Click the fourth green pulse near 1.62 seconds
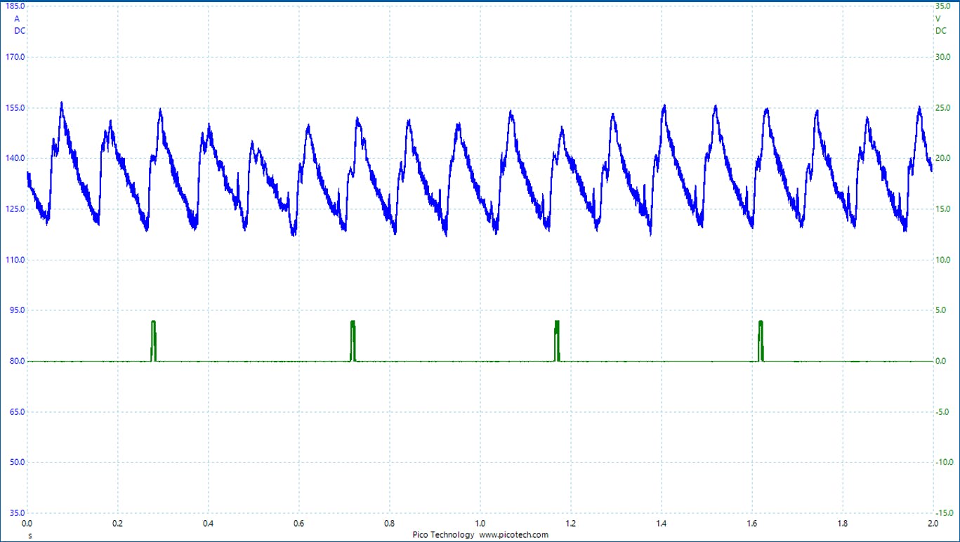960x542 pixels. click(761, 341)
